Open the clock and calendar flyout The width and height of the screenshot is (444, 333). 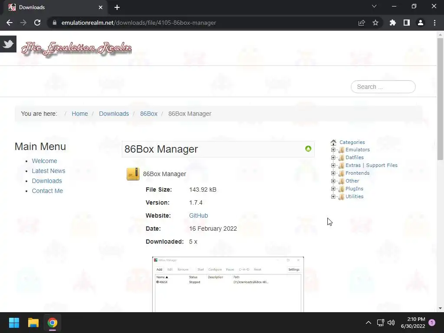pyautogui.click(x=413, y=323)
